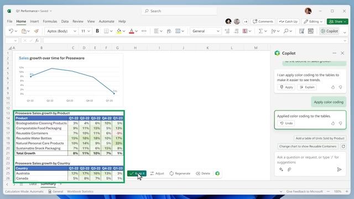
Task: Click the insert function fx icon
Action: pyautogui.click(x=37, y=40)
